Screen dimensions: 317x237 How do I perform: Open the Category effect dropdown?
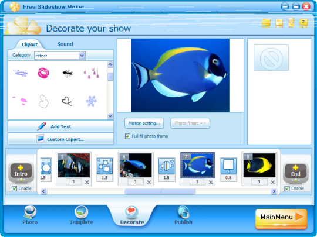[x=60, y=56]
